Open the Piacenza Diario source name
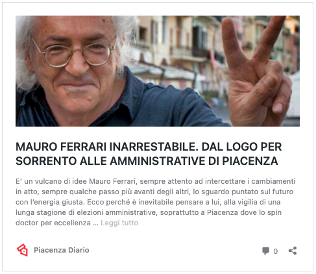316x274 pixels. click(x=62, y=250)
